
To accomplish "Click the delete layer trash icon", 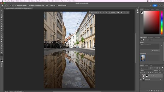I will tap(161, 91).
